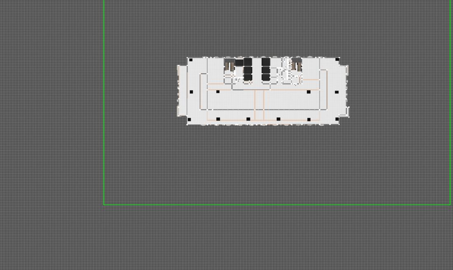Select the bottom elevator shaft in left bank

[x=248, y=77]
